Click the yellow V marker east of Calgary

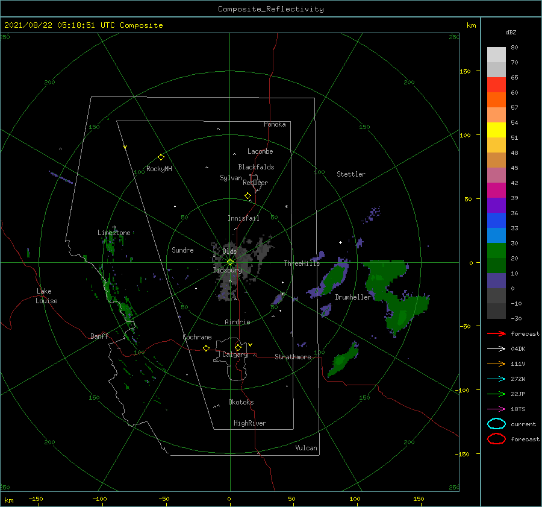[250, 345]
